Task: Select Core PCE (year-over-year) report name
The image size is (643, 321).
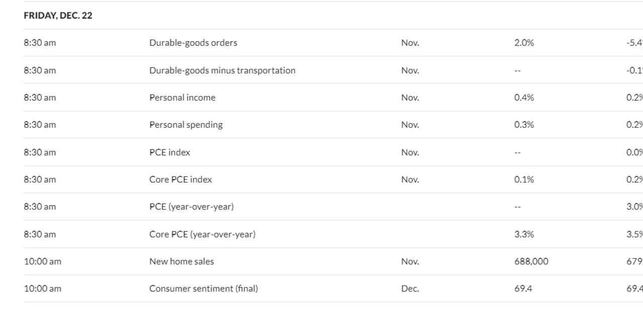Action: tap(202, 234)
